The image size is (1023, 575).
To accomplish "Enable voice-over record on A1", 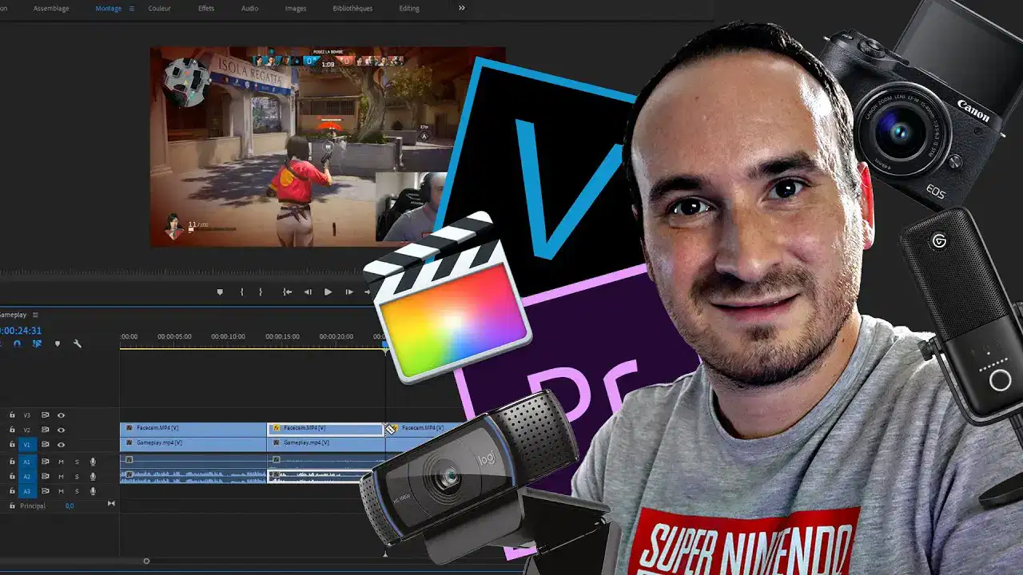I will (x=93, y=462).
